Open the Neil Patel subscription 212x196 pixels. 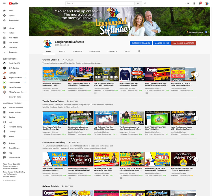(12, 73)
